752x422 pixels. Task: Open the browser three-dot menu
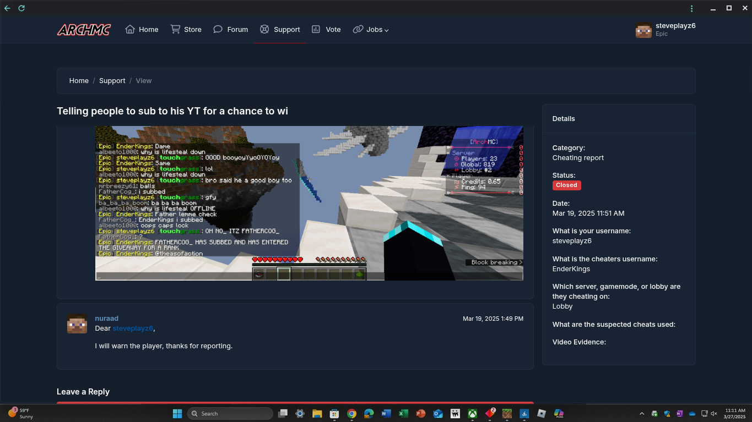click(x=692, y=8)
